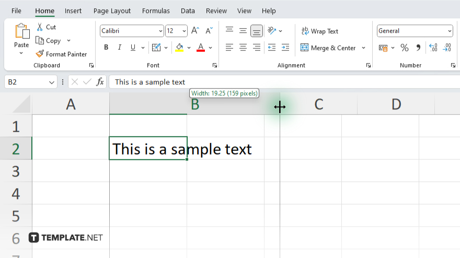Apply Percent Style
The height and width of the screenshot is (258, 460).
(x=405, y=47)
